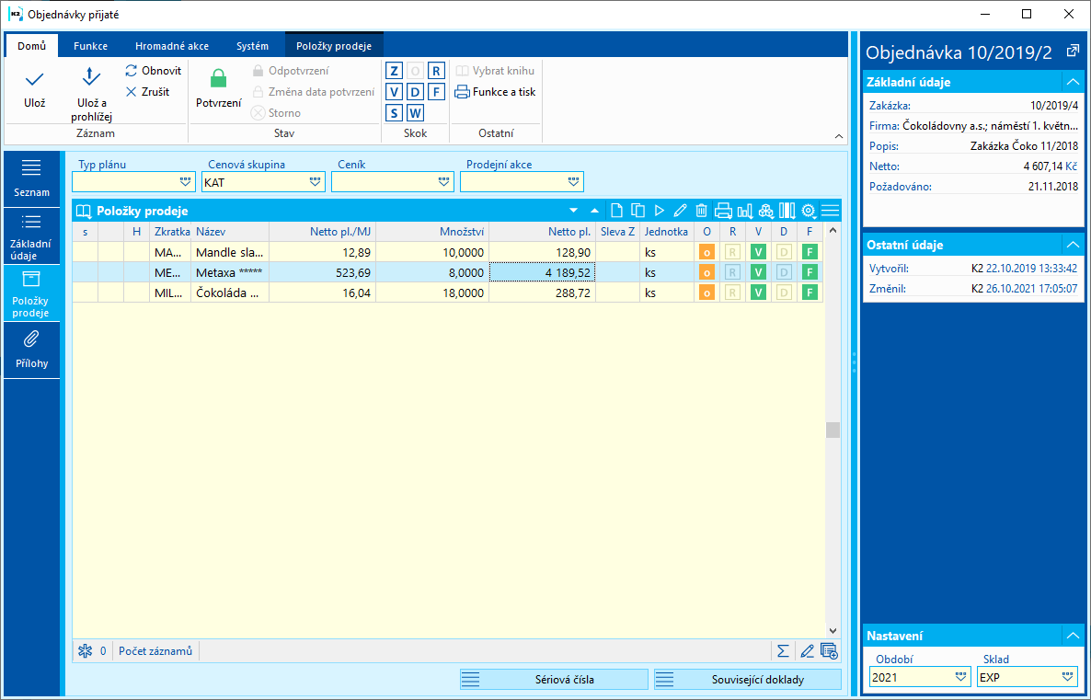
Task: Click the Související doklady button
Action: click(x=747, y=680)
